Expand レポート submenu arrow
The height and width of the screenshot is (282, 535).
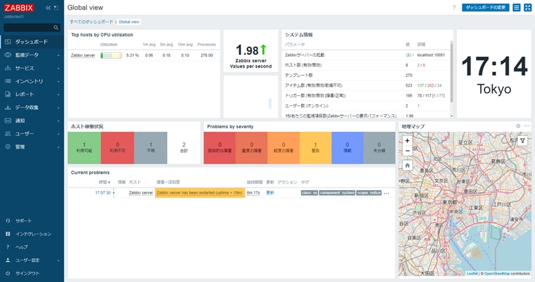(58, 94)
